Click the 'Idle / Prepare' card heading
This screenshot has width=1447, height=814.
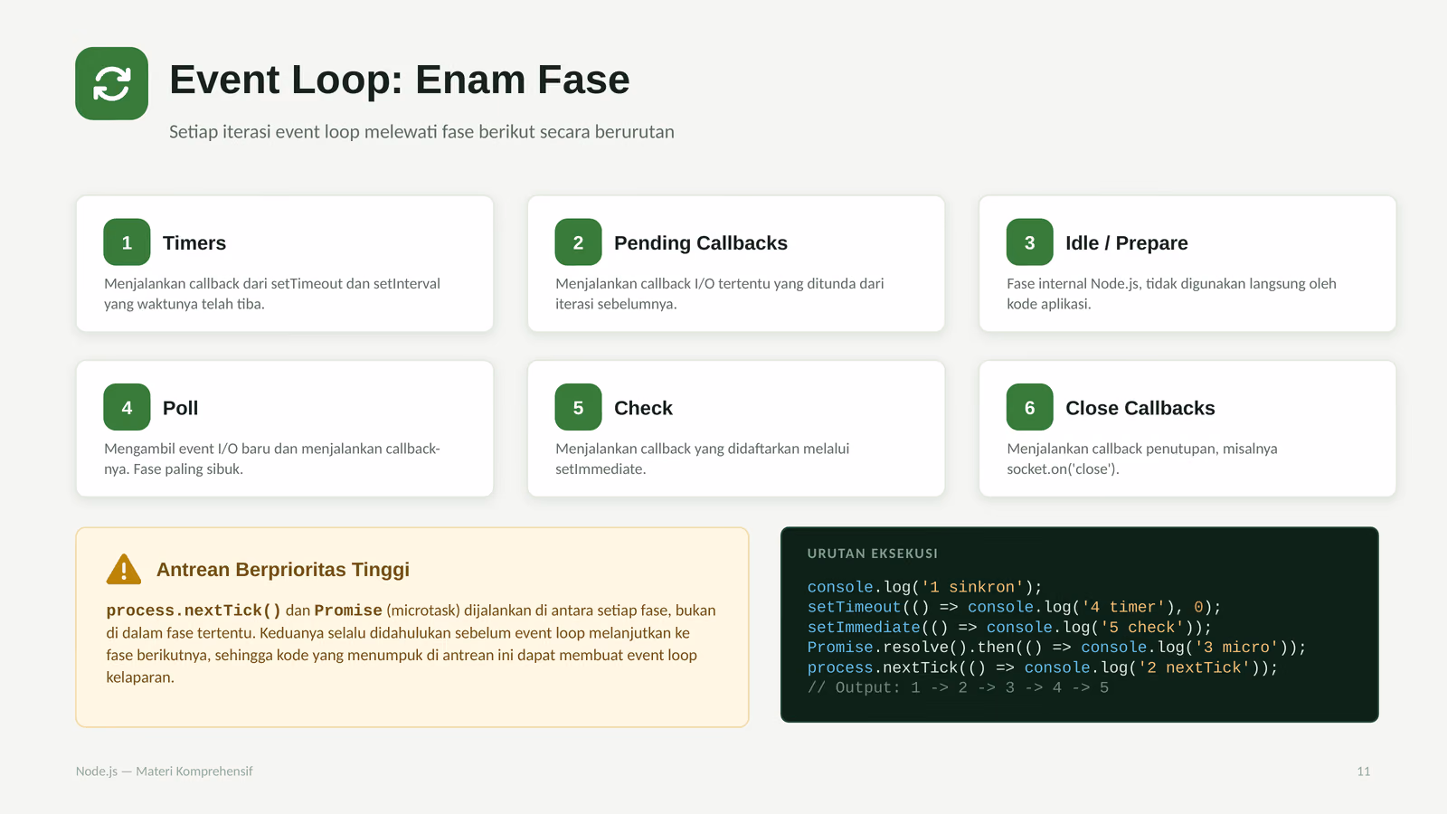(1127, 243)
